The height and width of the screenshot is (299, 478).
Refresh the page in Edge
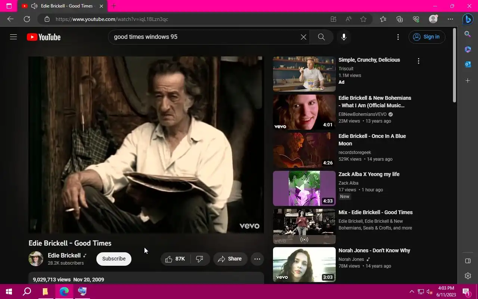click(x=27, y=19)
